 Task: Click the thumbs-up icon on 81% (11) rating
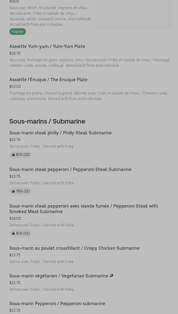13,233
